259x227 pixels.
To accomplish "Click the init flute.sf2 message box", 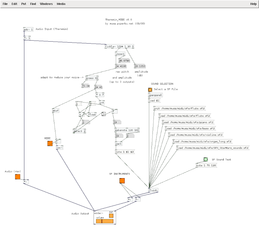I will (x=180, y=108).
